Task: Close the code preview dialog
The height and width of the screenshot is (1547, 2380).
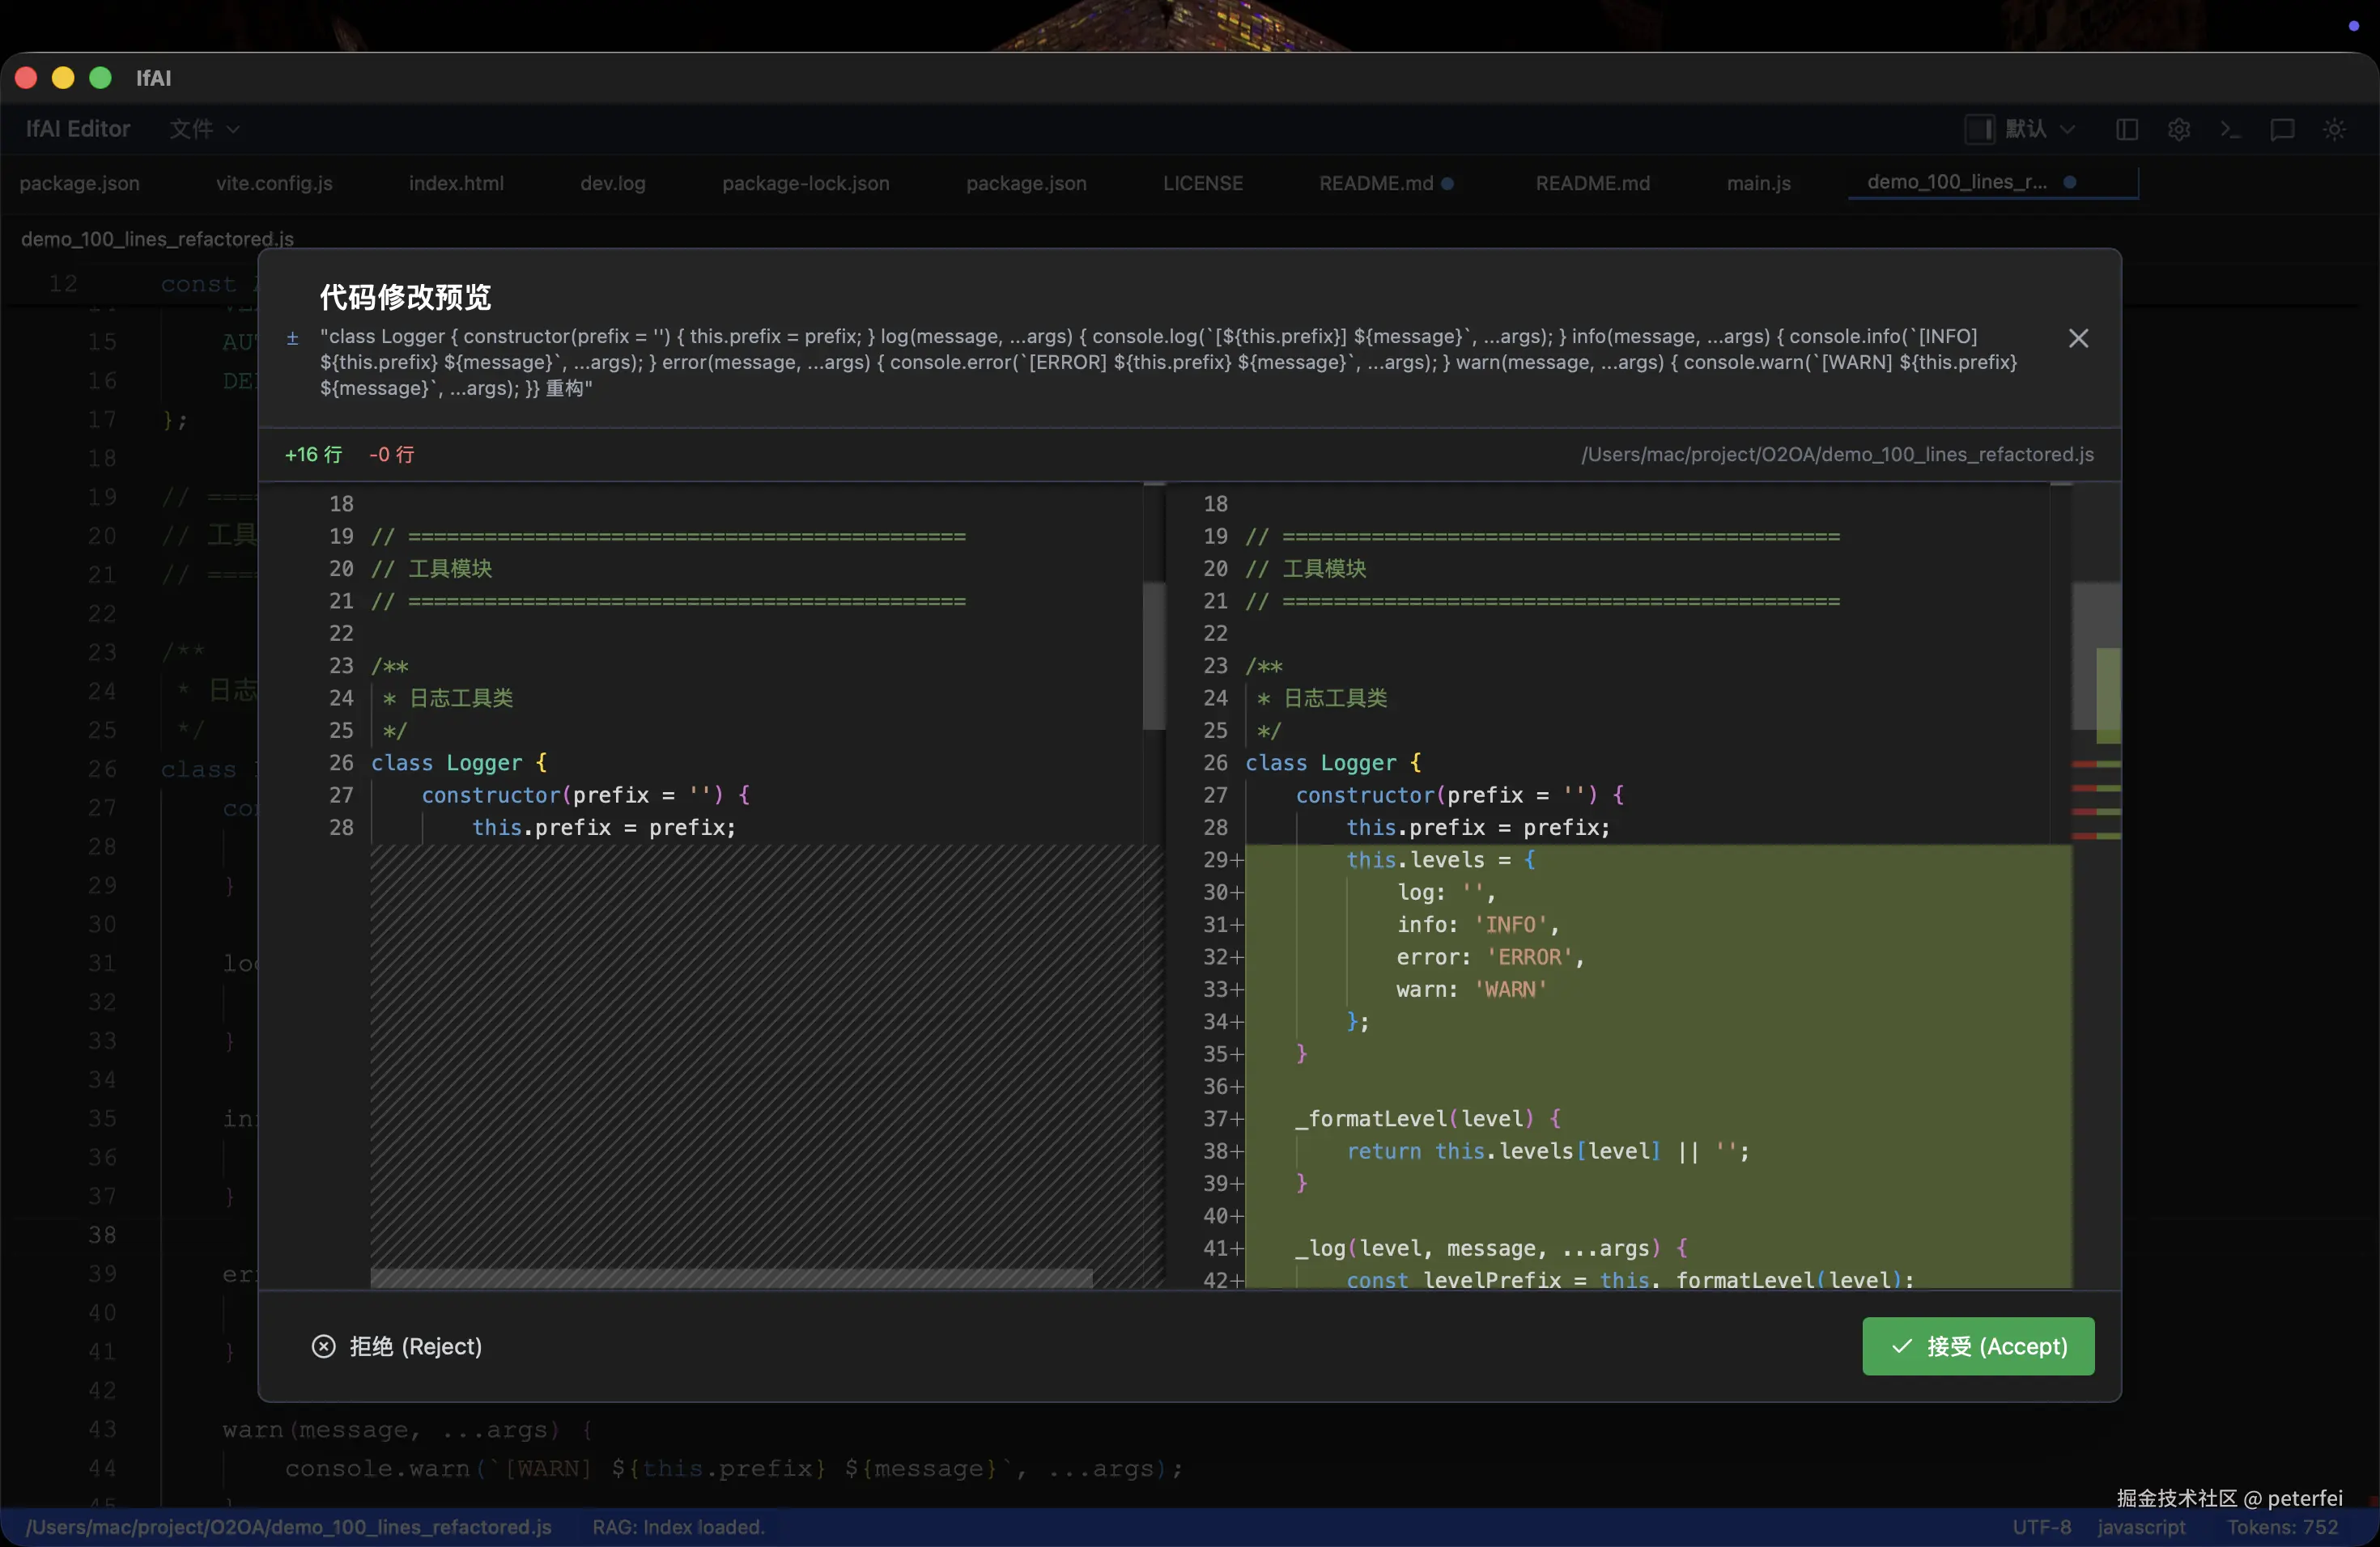Action: tap(2078, 339)
